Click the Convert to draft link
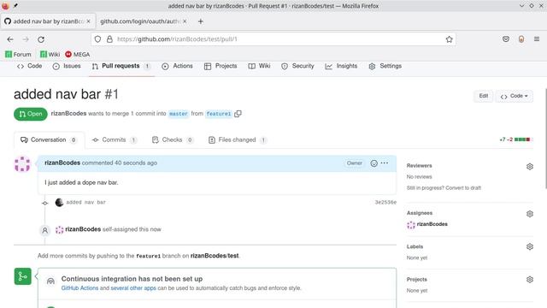547x308 pixels. click(x=463, y=188)
